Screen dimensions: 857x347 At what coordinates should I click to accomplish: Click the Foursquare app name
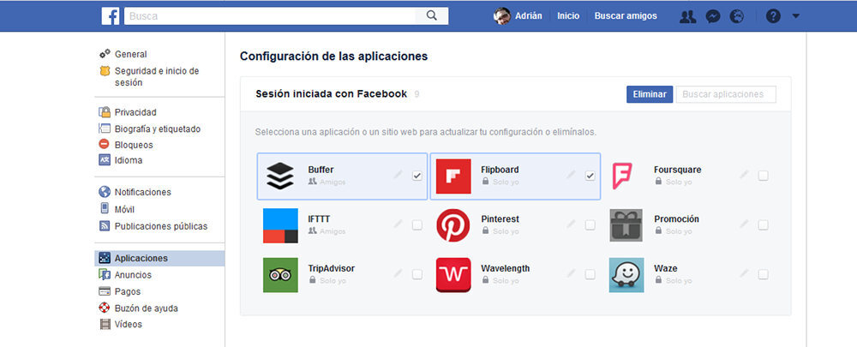click(678, 170)
